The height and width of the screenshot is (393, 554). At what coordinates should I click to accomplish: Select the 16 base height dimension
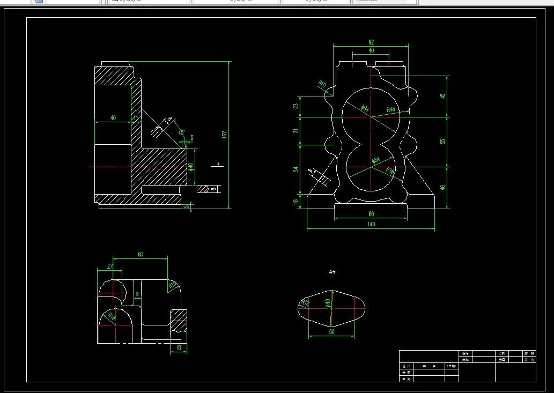[x=296, y=202]
